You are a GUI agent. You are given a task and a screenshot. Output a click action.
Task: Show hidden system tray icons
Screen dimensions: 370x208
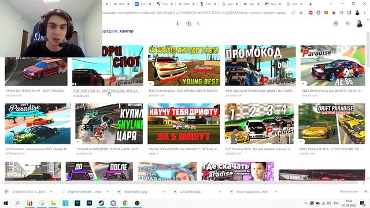pyautogui.click(x=306, y=203)
